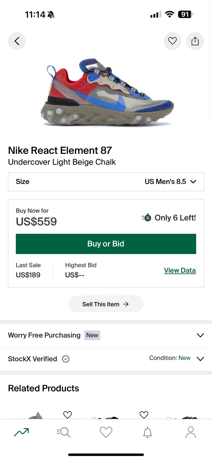Expand the Worry Free Purchasing section
This screenshot has height=460, width=212.
[x=200, y=335]
